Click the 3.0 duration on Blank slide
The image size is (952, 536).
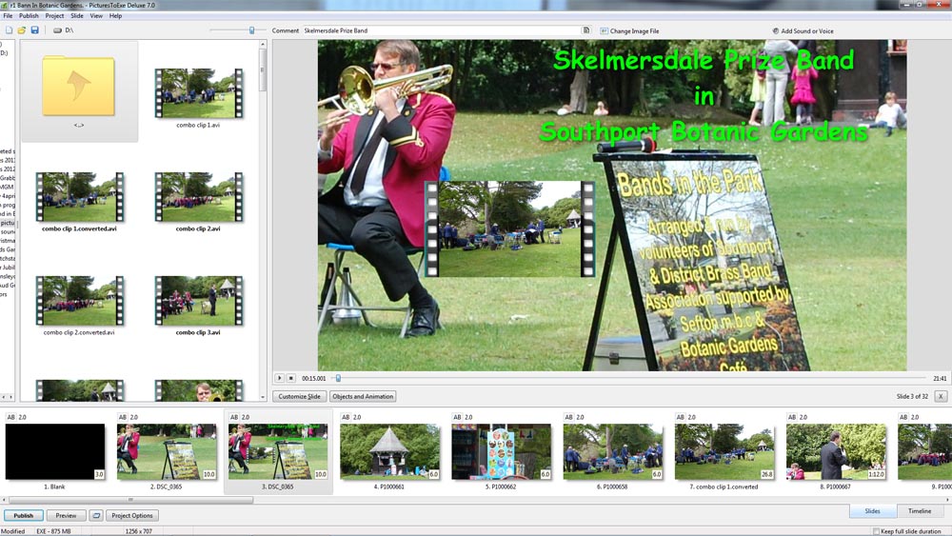[x=99, y=474]
